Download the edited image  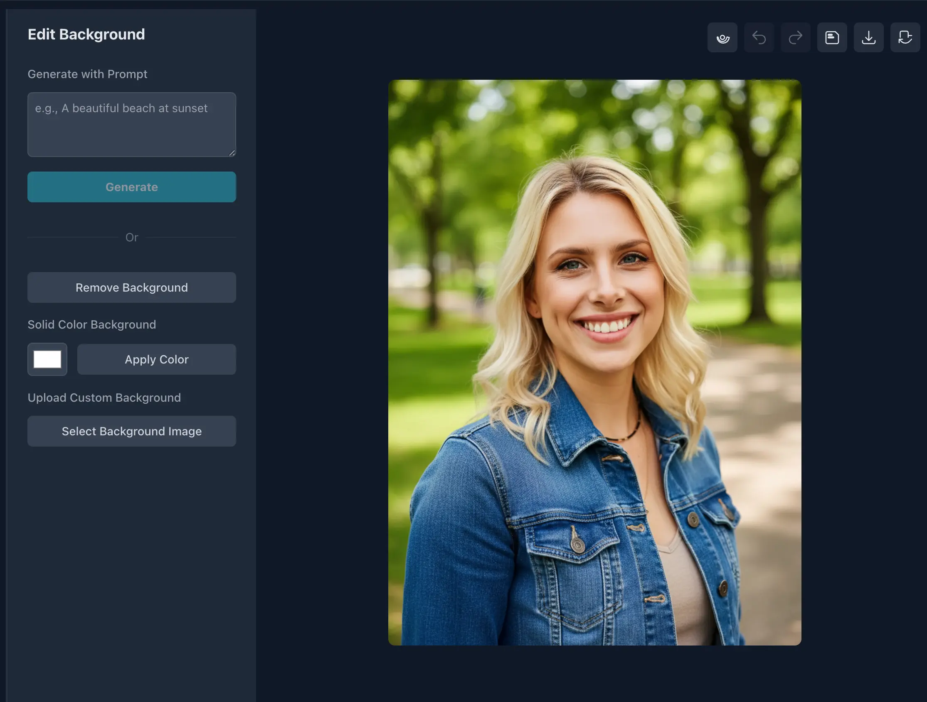coord(868,37)
